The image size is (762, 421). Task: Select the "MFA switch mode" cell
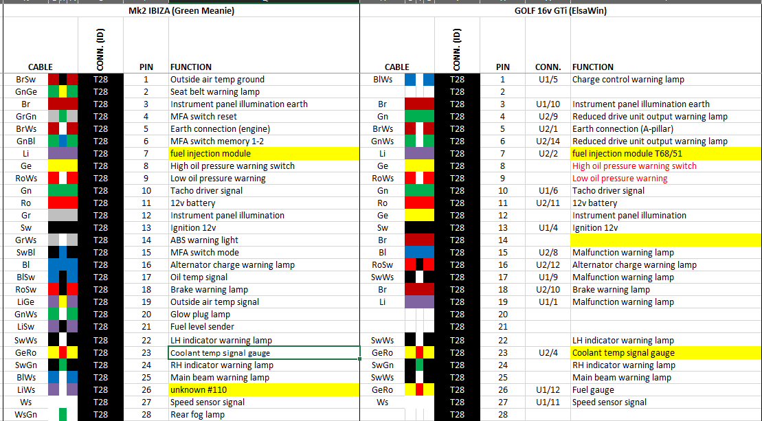pyautogui.click(x=264, y=253)
